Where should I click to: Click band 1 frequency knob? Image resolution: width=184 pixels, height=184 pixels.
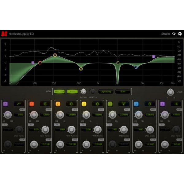click(34, 115)
